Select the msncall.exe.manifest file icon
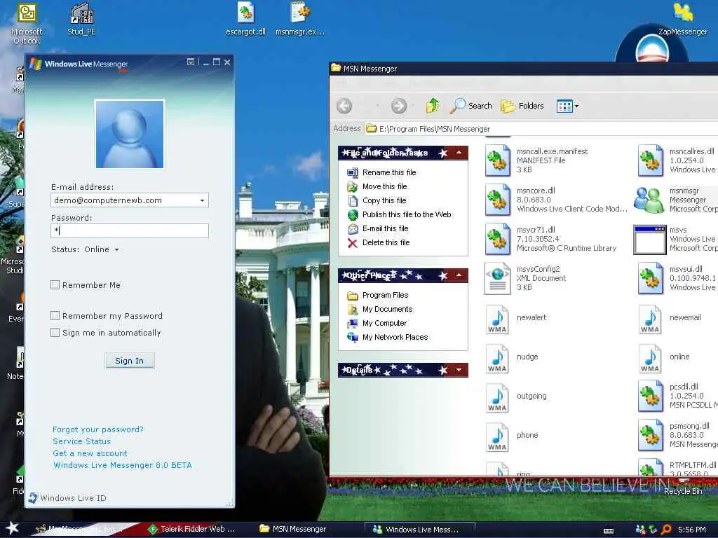Screen dimensions: 718x538 [498, 160]
